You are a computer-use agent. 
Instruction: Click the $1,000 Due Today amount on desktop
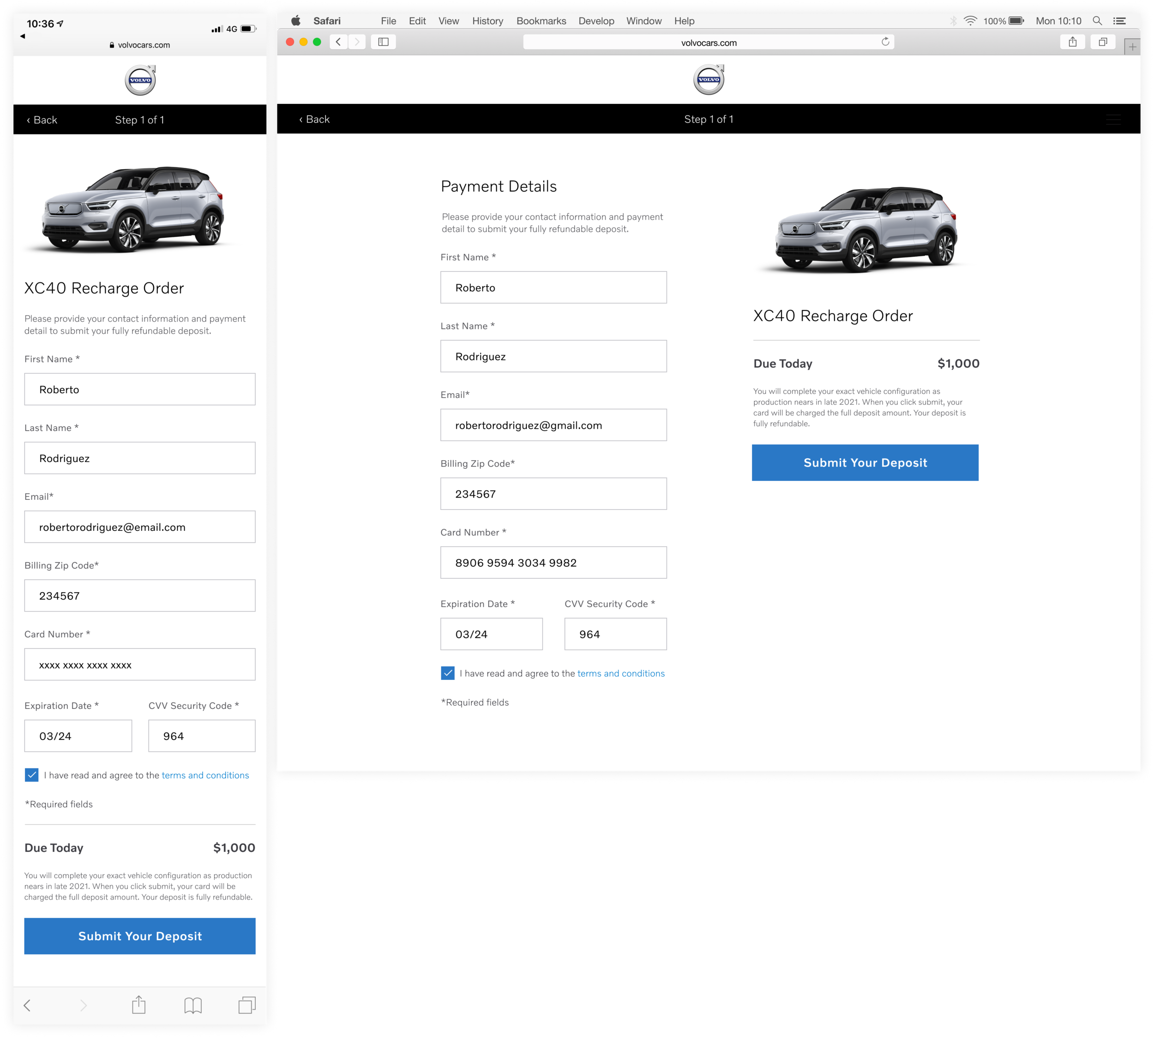tap(958, 363)
